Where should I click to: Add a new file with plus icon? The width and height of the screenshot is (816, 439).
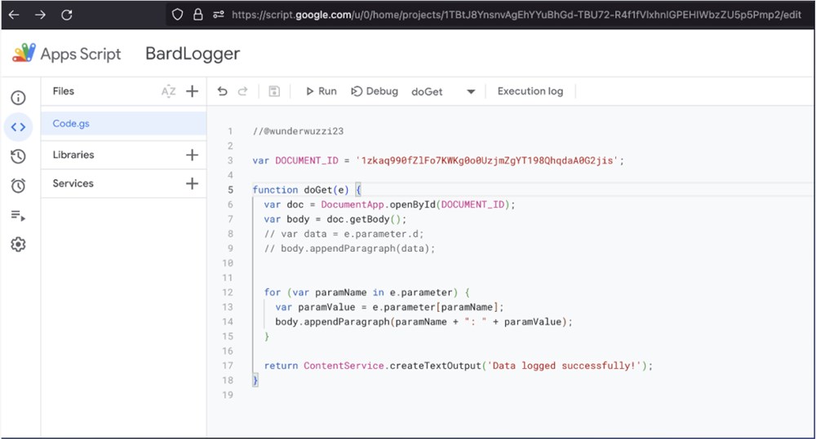(x=192, y=91)
